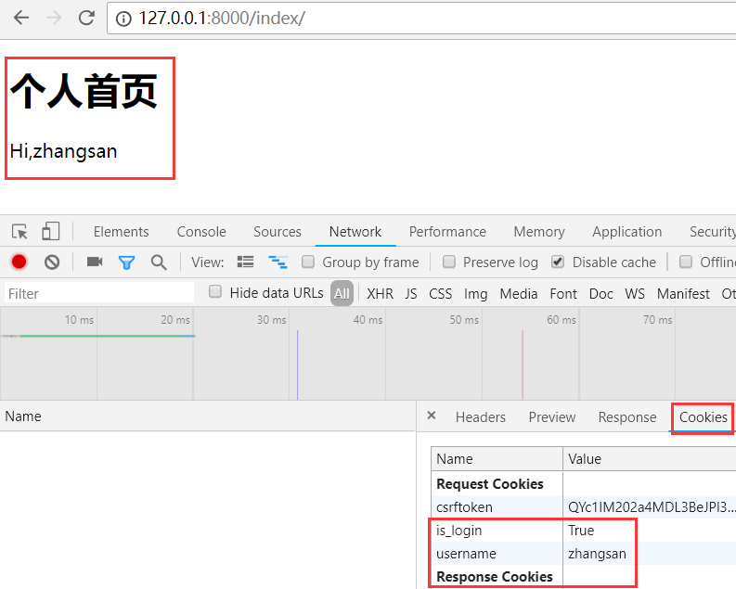This screenshot has height=589, width=736.
Task: Uncheck Disable cache option
Action: [x=558, y=262]
